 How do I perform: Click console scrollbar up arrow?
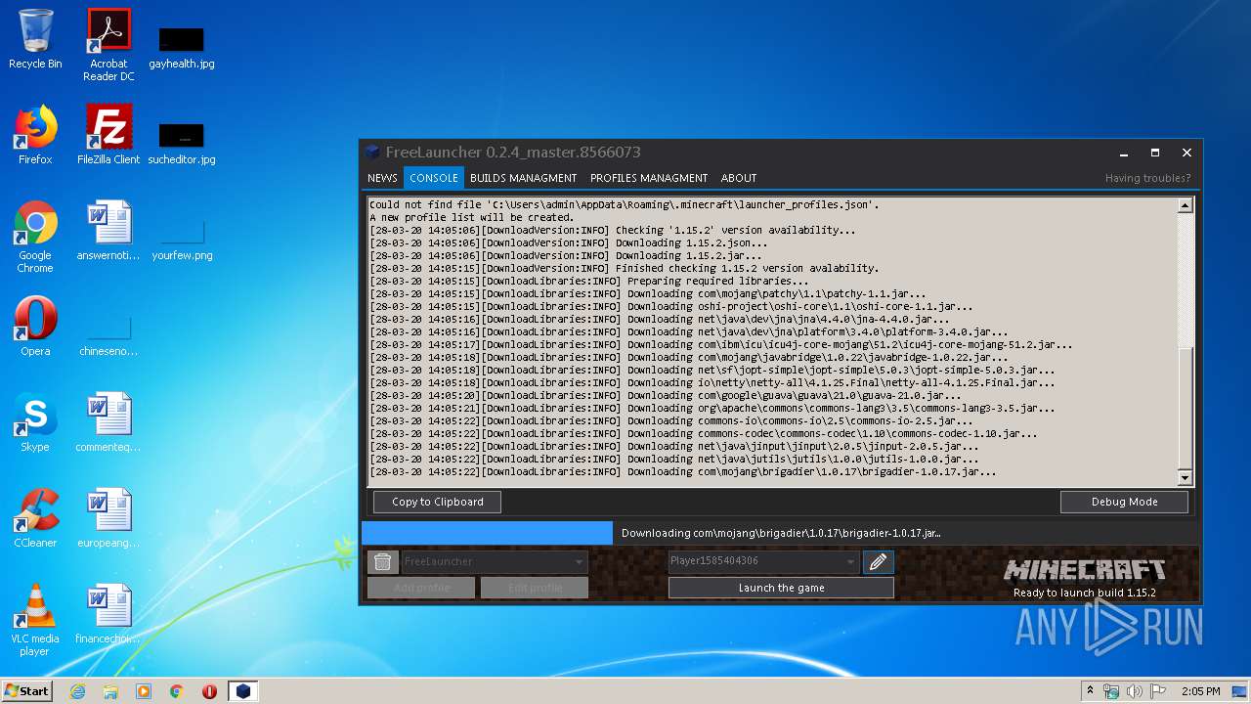click(1186, 205)
